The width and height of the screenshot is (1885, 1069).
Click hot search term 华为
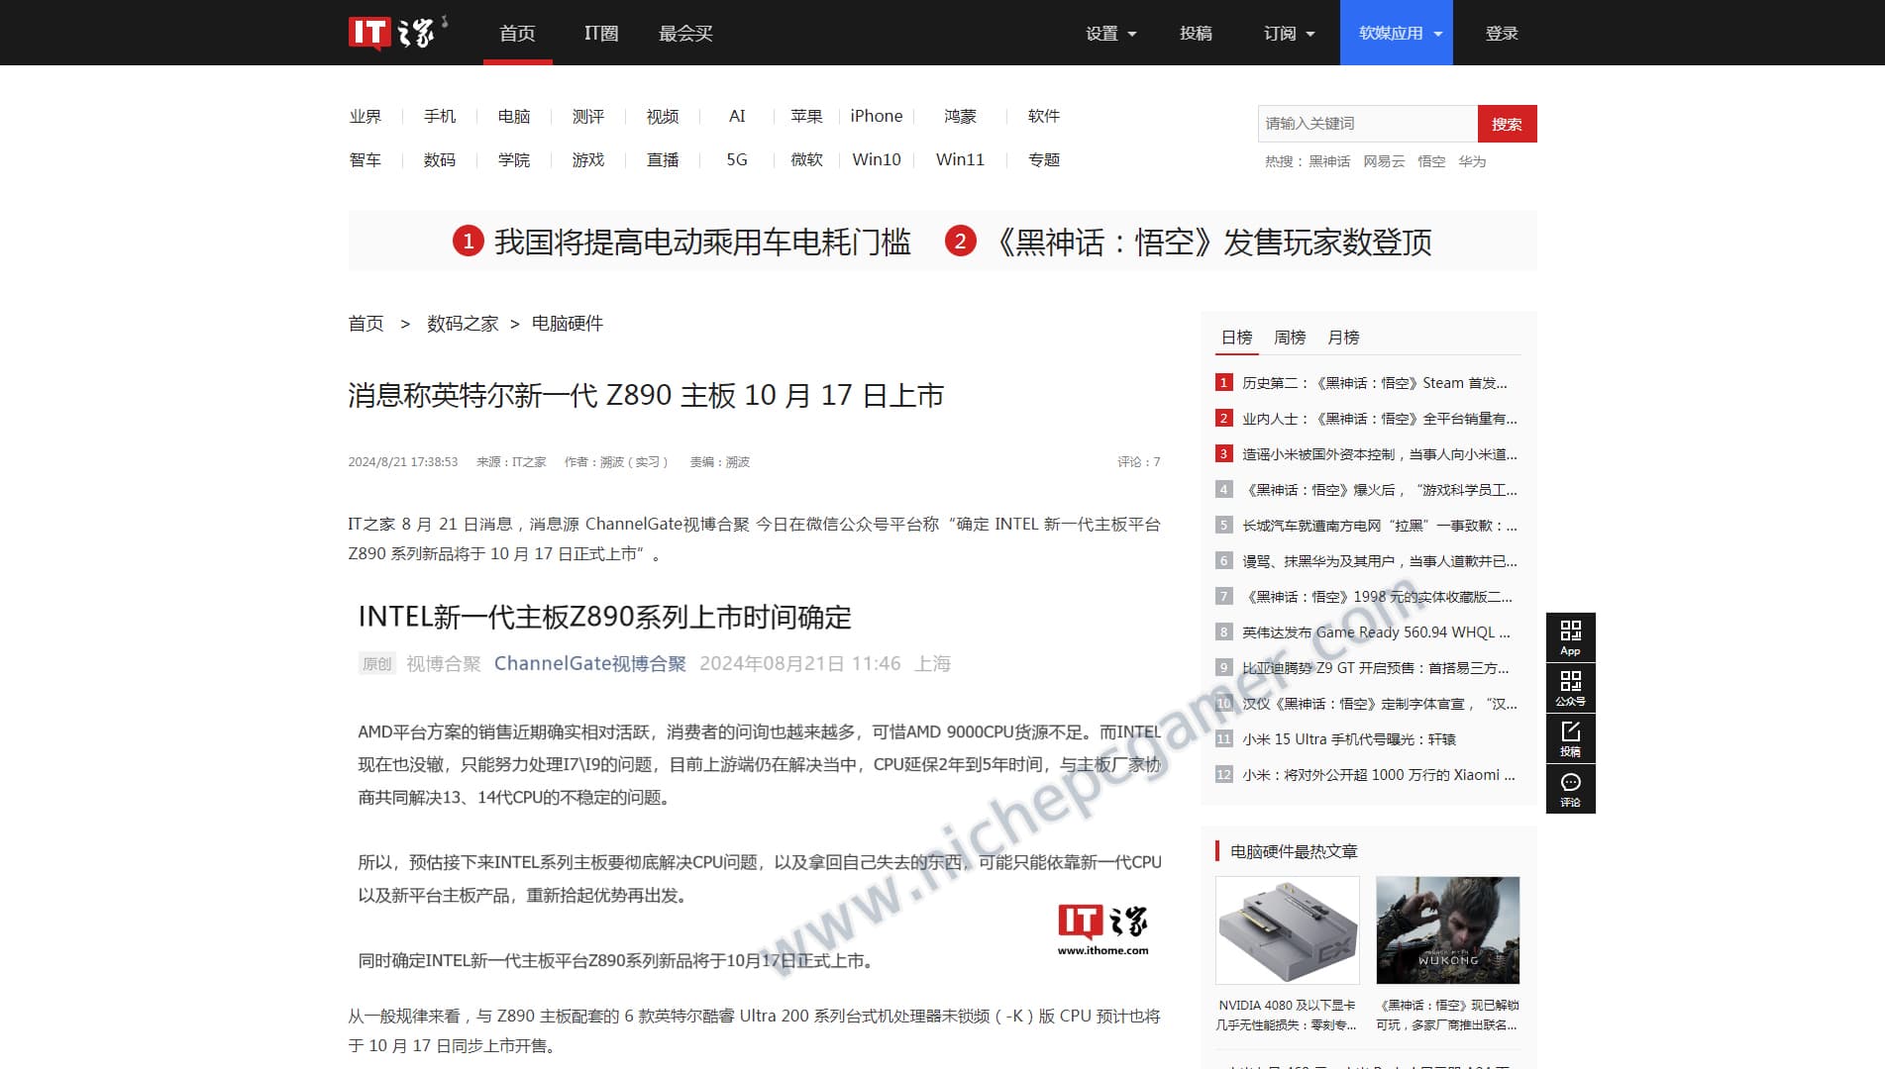(1472, 161)
